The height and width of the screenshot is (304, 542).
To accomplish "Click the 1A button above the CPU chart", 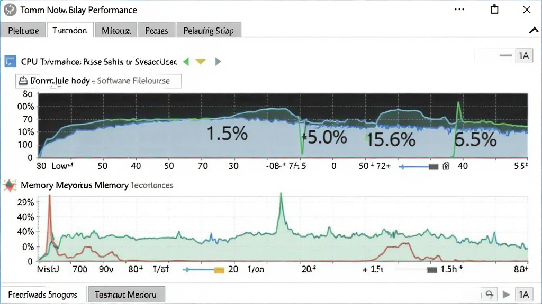I will click(x=524, y=55).
